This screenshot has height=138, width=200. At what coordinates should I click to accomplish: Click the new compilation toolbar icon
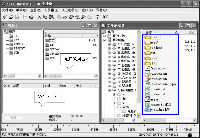click(5, 17)
